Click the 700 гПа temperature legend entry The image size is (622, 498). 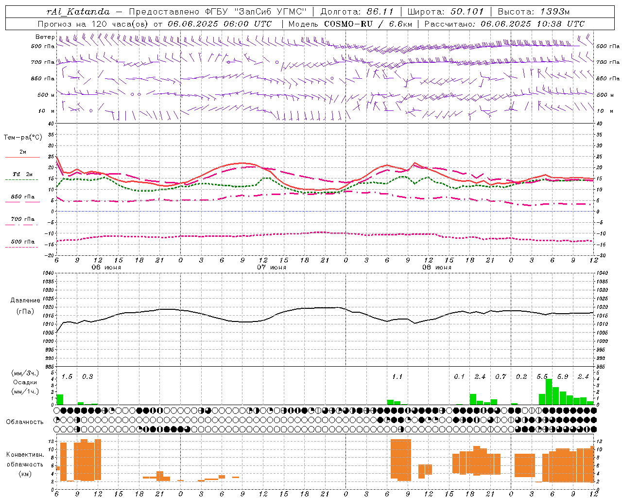pyautogui.click(x=23, y=219)
